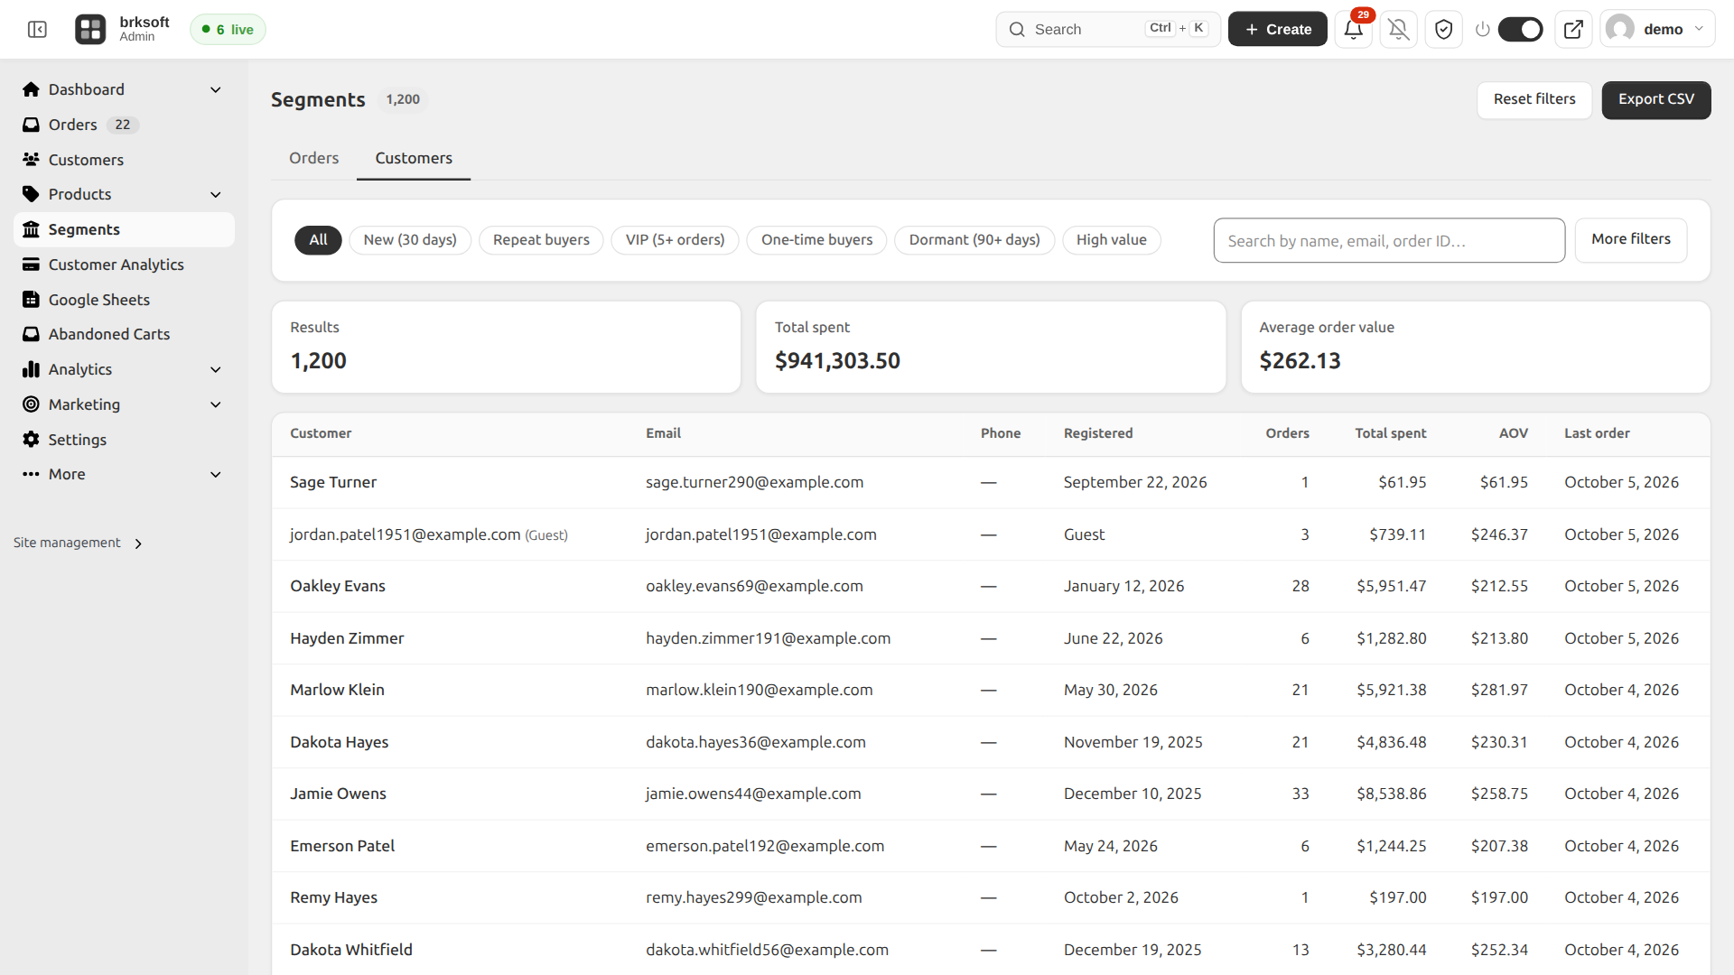Click the Customers people icon
Viewport: 1734px width, 975px height.
(x=31, y=160)
